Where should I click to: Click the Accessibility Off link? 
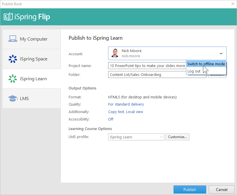(111, 119)
